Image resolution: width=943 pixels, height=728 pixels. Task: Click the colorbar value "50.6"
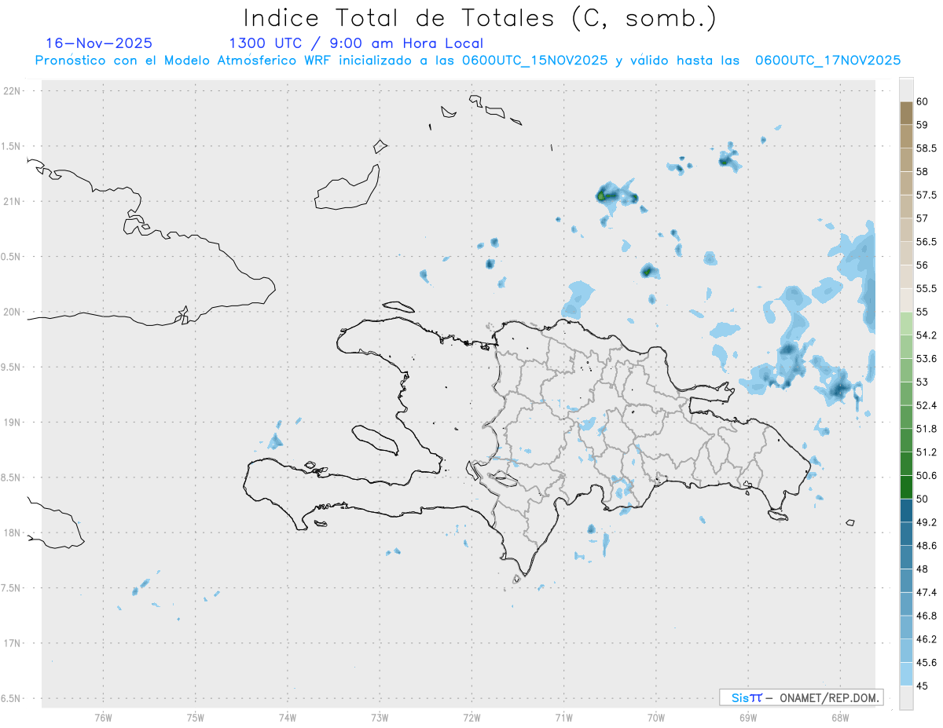point(926,476)
